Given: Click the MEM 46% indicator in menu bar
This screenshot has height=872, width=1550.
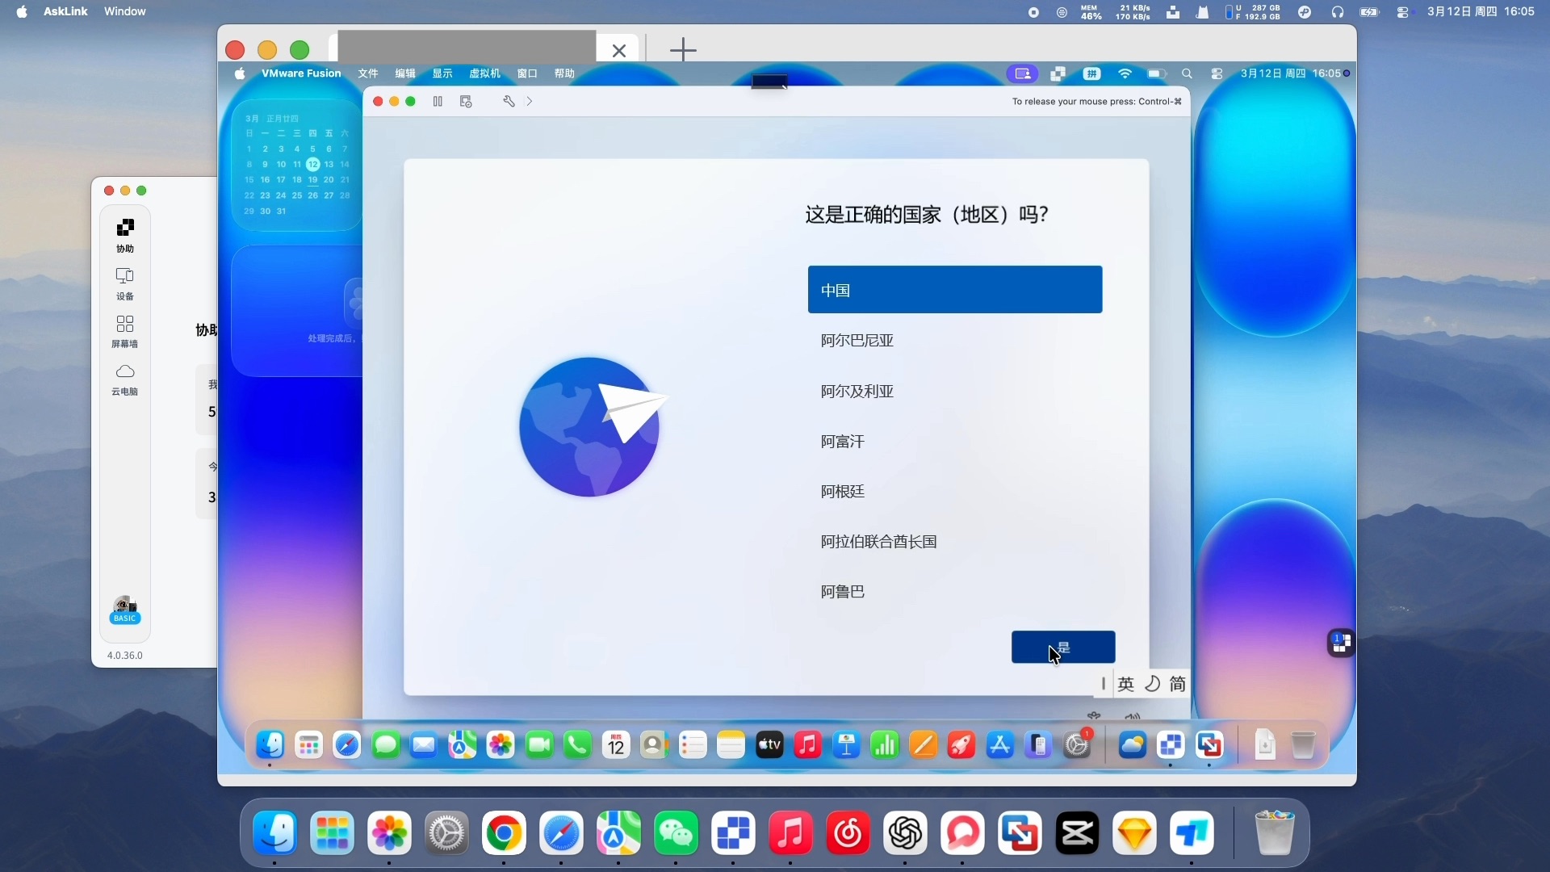Looking at the screenshot, I should [1091, 12].
